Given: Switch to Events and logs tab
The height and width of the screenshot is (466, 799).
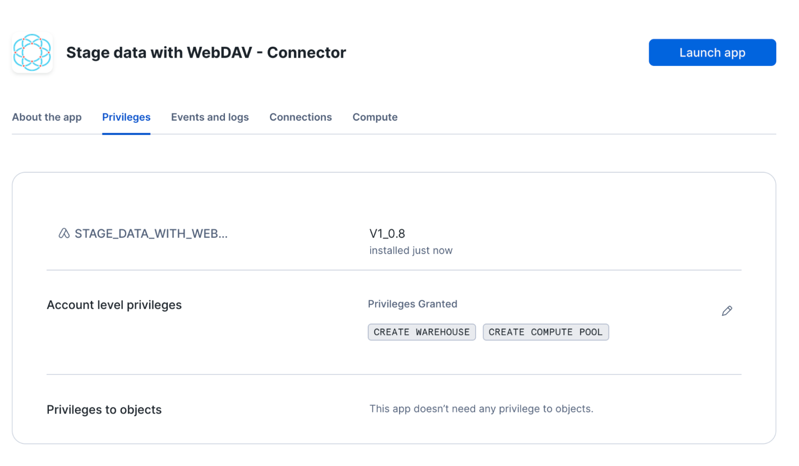Looking at the screenshot, I should click(x=210, y=117).
